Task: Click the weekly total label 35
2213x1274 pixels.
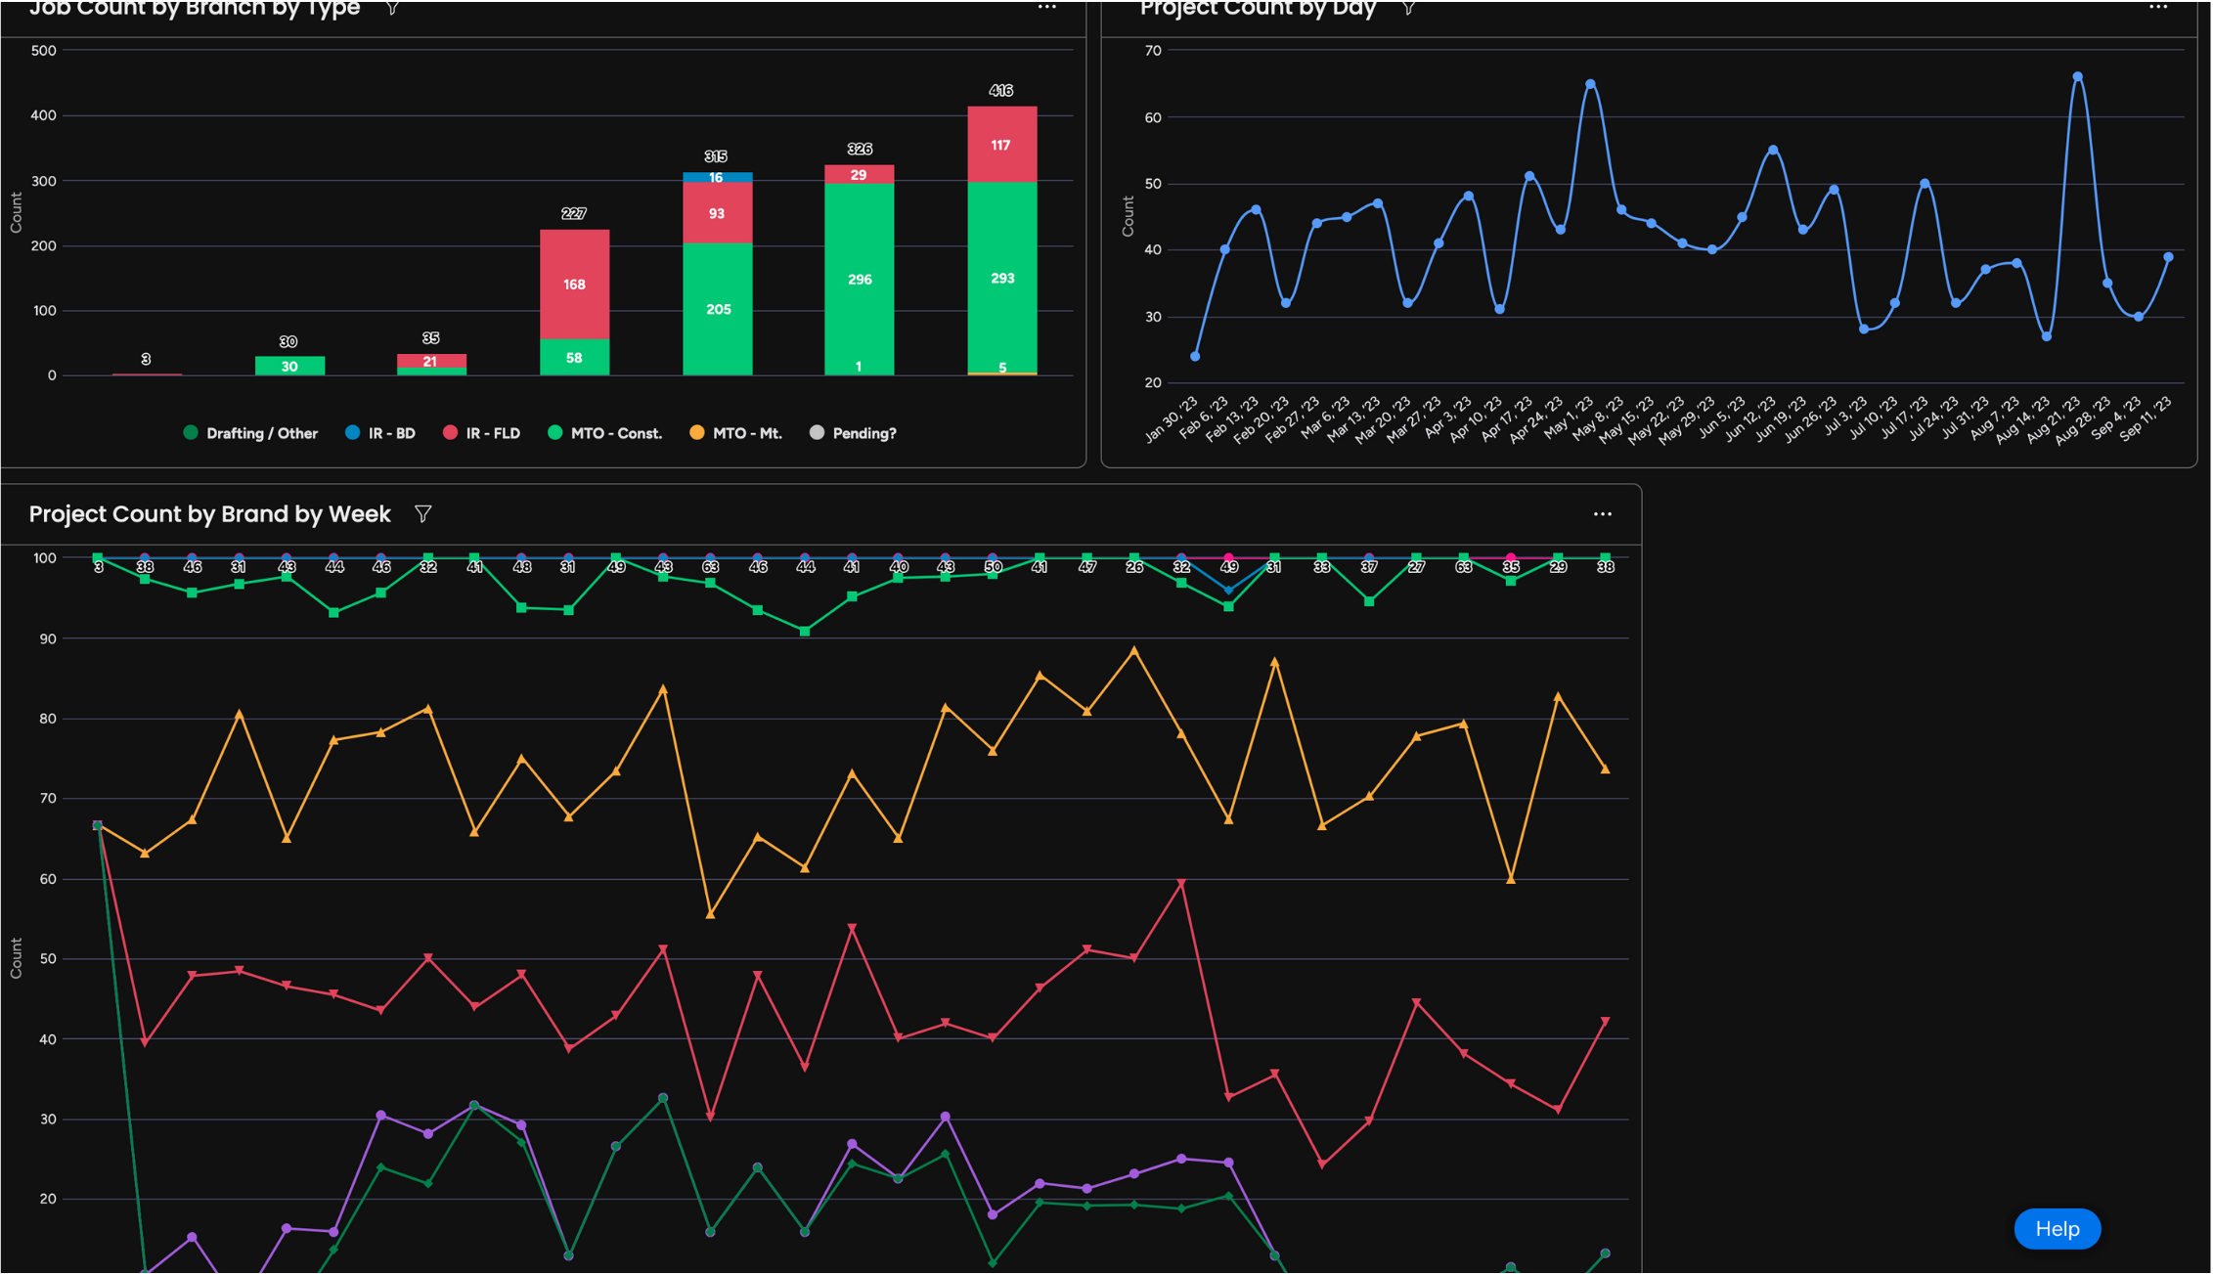Action: point(1511,567)
